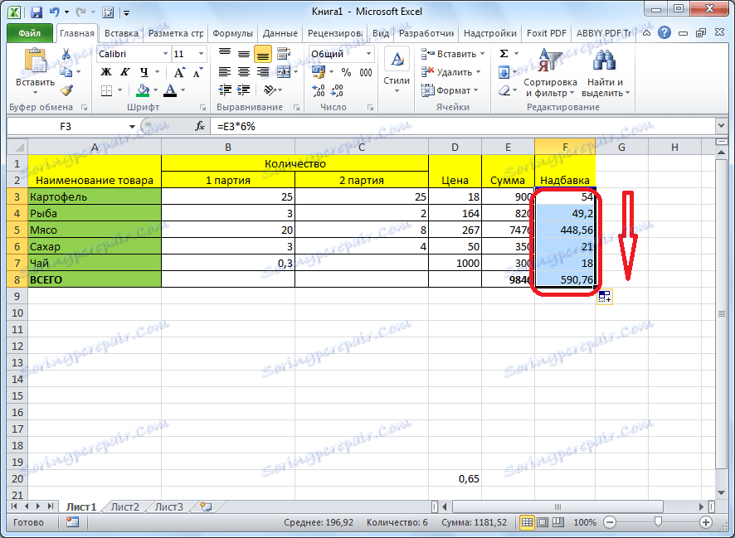
Task: Open Sort and Filter tool
Action: (550, 73)
